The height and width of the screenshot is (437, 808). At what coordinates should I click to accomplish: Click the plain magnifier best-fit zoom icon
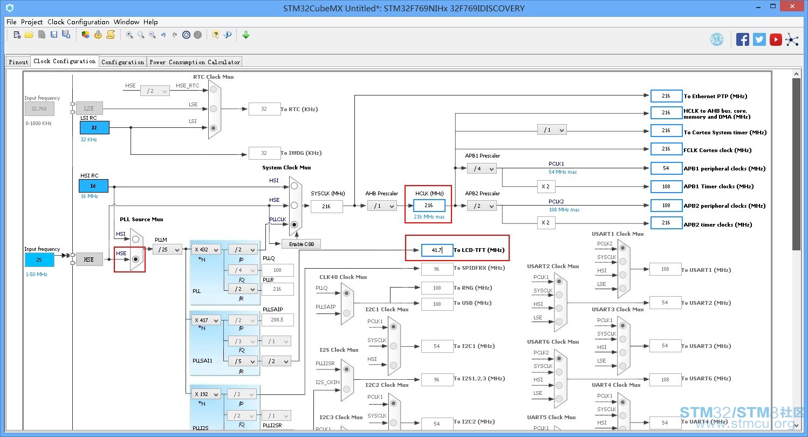[x=141, y=35]
